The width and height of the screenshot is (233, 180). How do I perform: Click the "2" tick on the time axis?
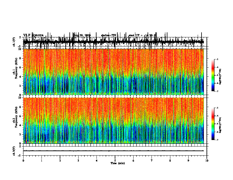point(60,161)
